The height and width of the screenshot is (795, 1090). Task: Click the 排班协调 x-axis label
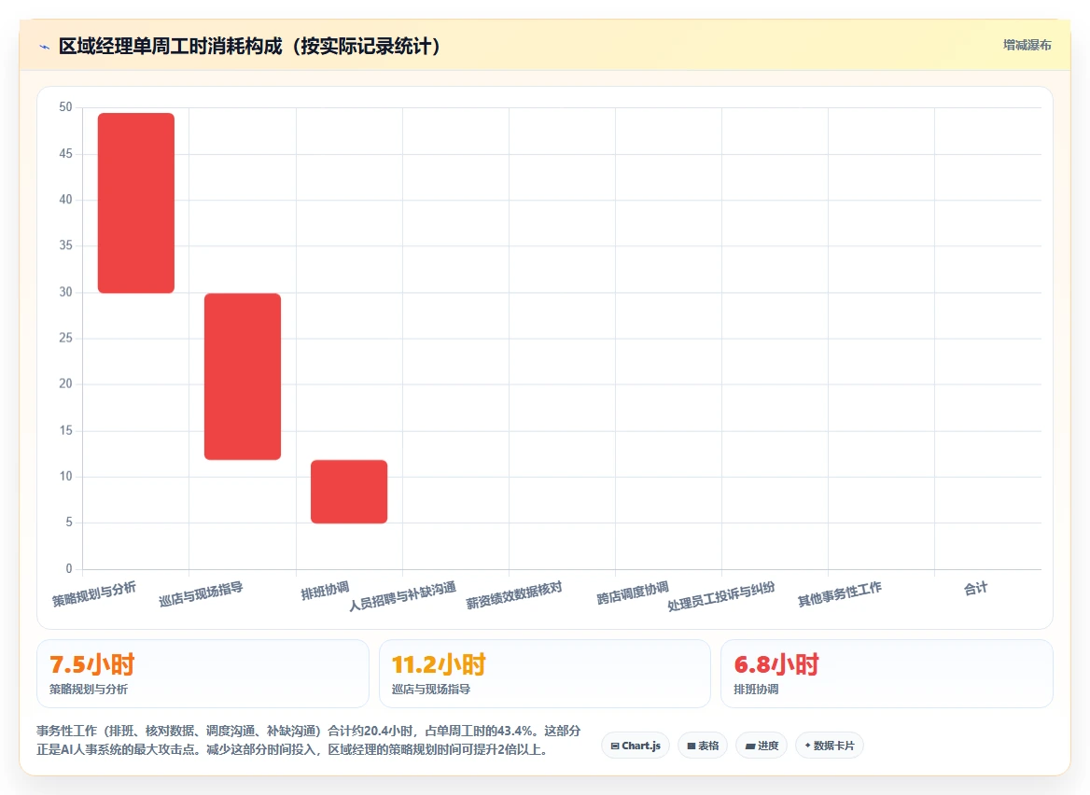tap(325, 591)
